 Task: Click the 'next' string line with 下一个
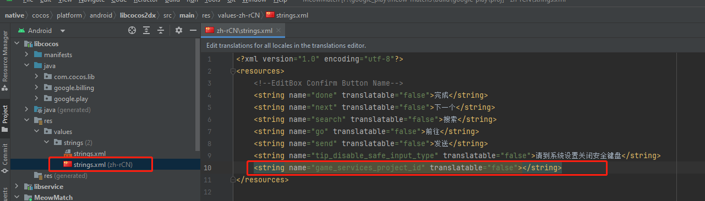(x=374, y=107)
